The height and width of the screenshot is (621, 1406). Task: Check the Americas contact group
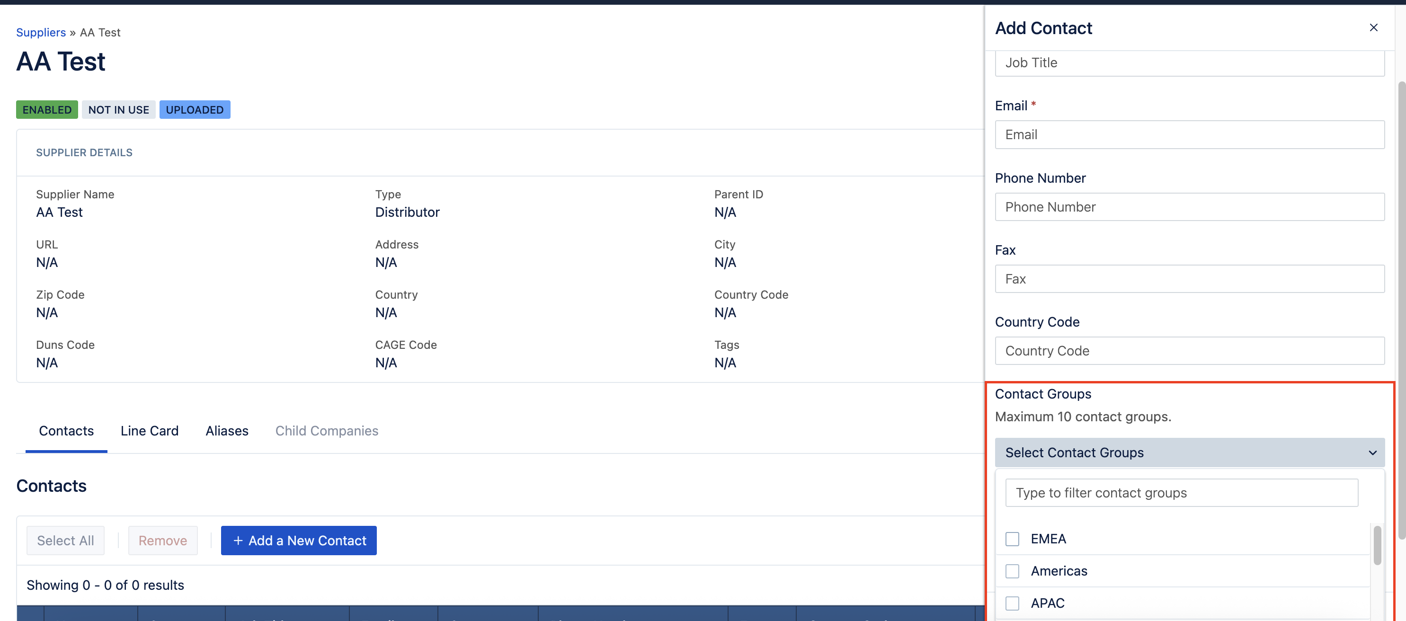point(1012,571)
